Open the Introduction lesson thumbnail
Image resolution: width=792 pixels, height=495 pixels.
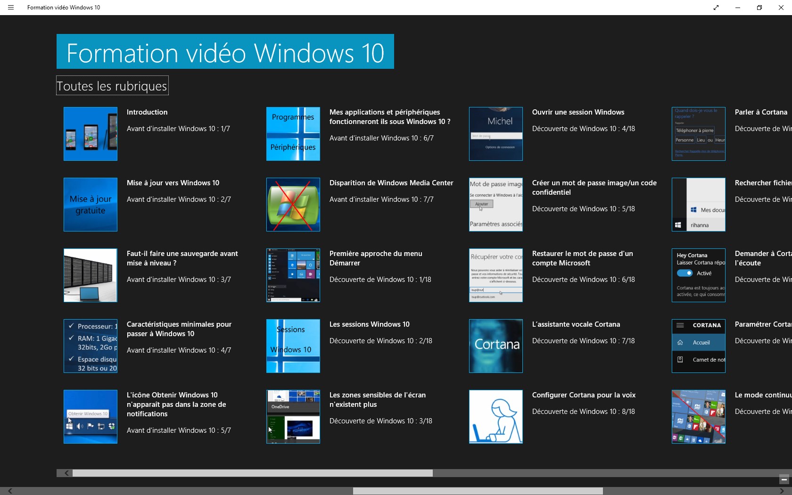coord(91,134)
